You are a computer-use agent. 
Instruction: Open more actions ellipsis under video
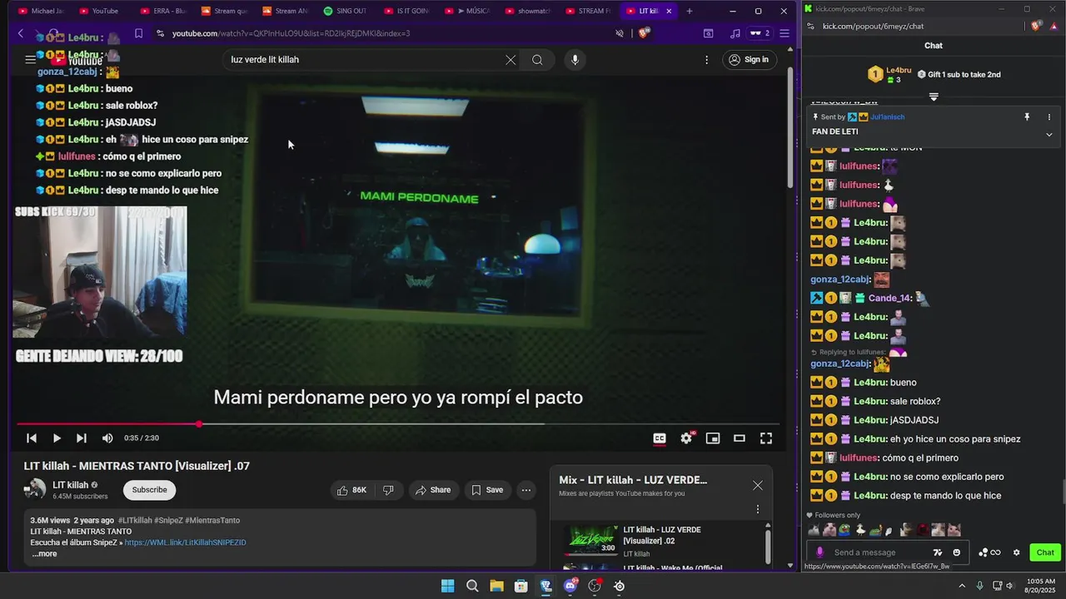[526, 490]
